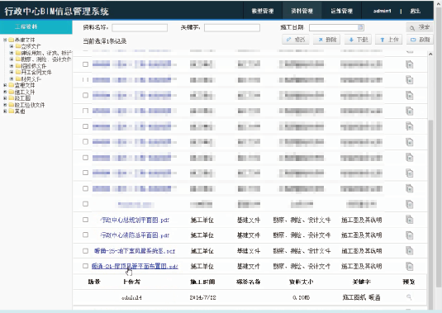
Task: Click the 修改 (edit) pencil toolbar button
Action: click(x=296, y=40)
